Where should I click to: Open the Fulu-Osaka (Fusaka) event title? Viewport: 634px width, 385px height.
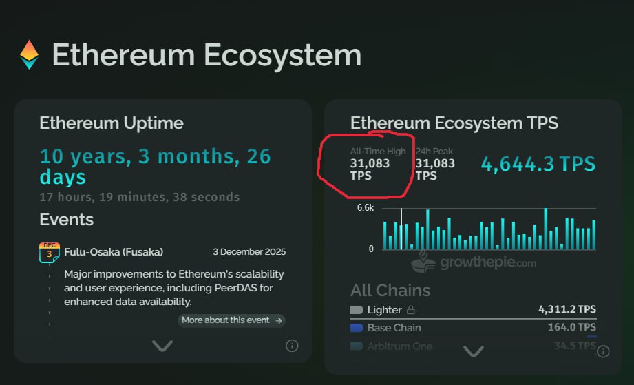coord(114,252)
